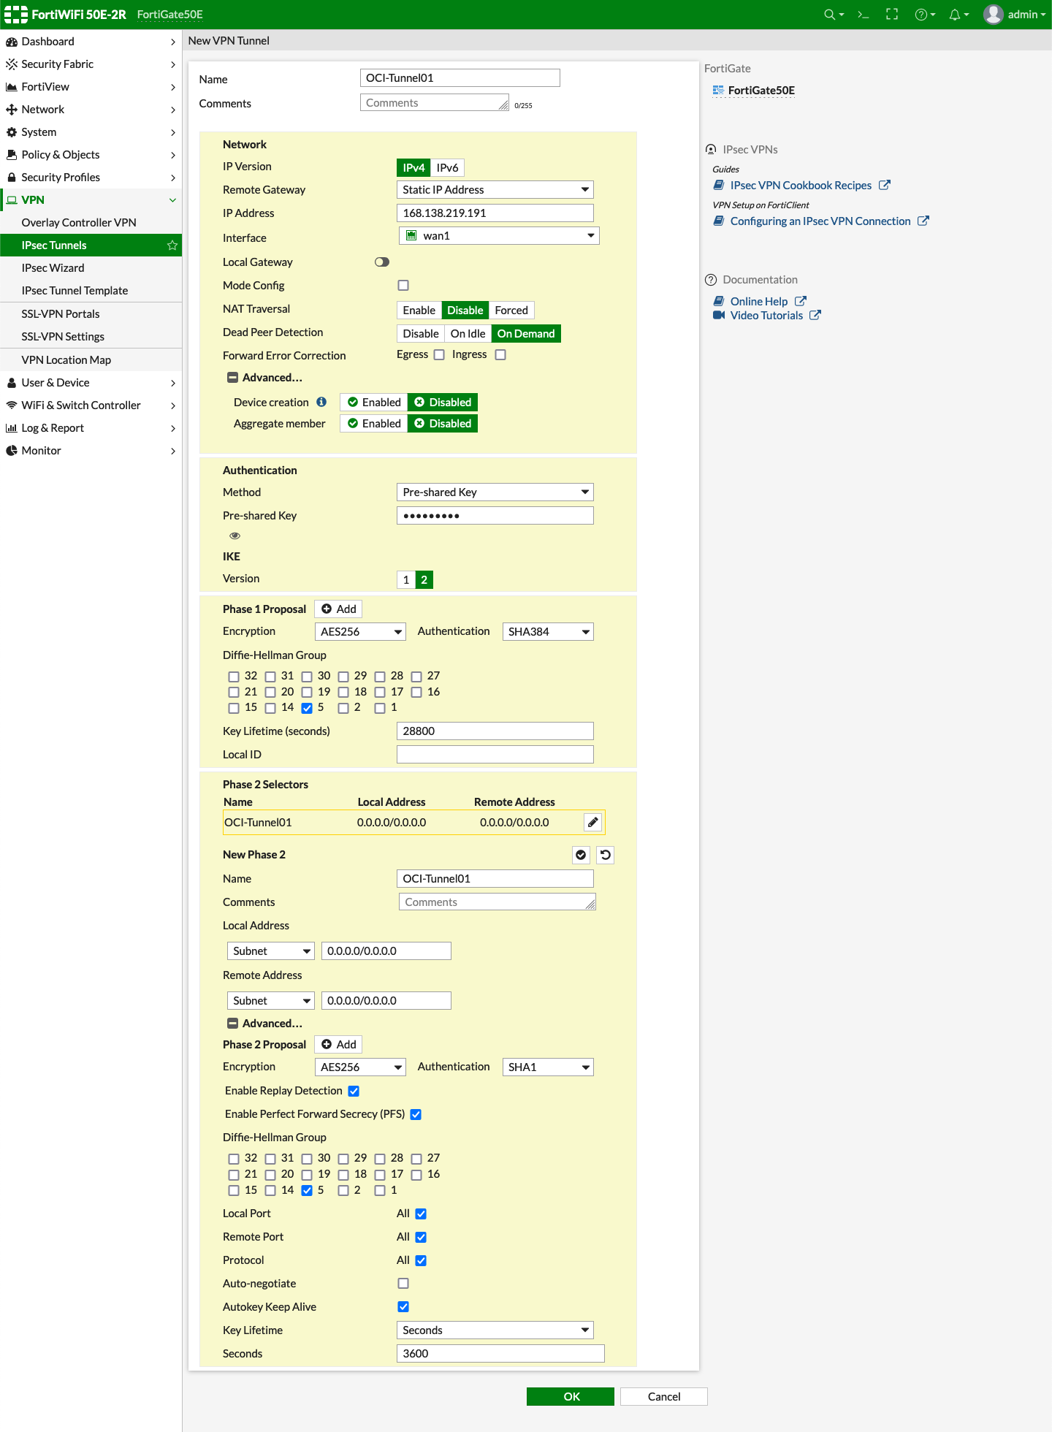The image size is (1052, 1432).
Task: Check the Auto-negotiate checkbox
Action: (x=403, y=1284)
